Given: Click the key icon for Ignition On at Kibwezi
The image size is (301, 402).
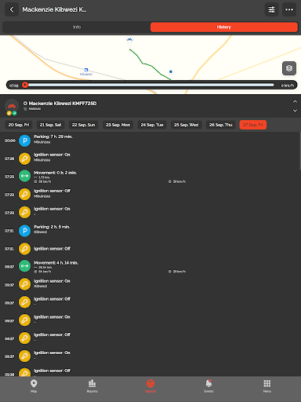Looking at the screenshot, I should (x=24, y=284).
